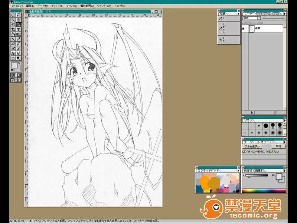Pick the Type (T) tool
This screenshot has height=223, width=297.
tap(18, 29)
